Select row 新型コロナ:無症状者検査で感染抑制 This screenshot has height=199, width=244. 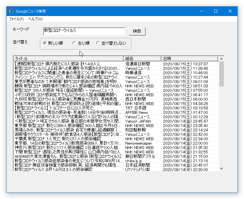coord(116,165)
